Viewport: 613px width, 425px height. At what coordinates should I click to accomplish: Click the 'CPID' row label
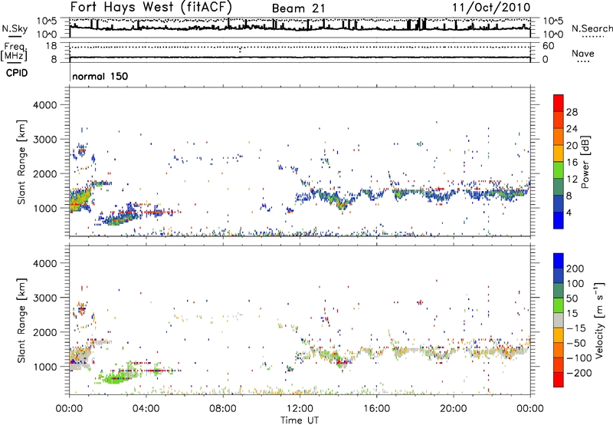(x=17, y=73)
